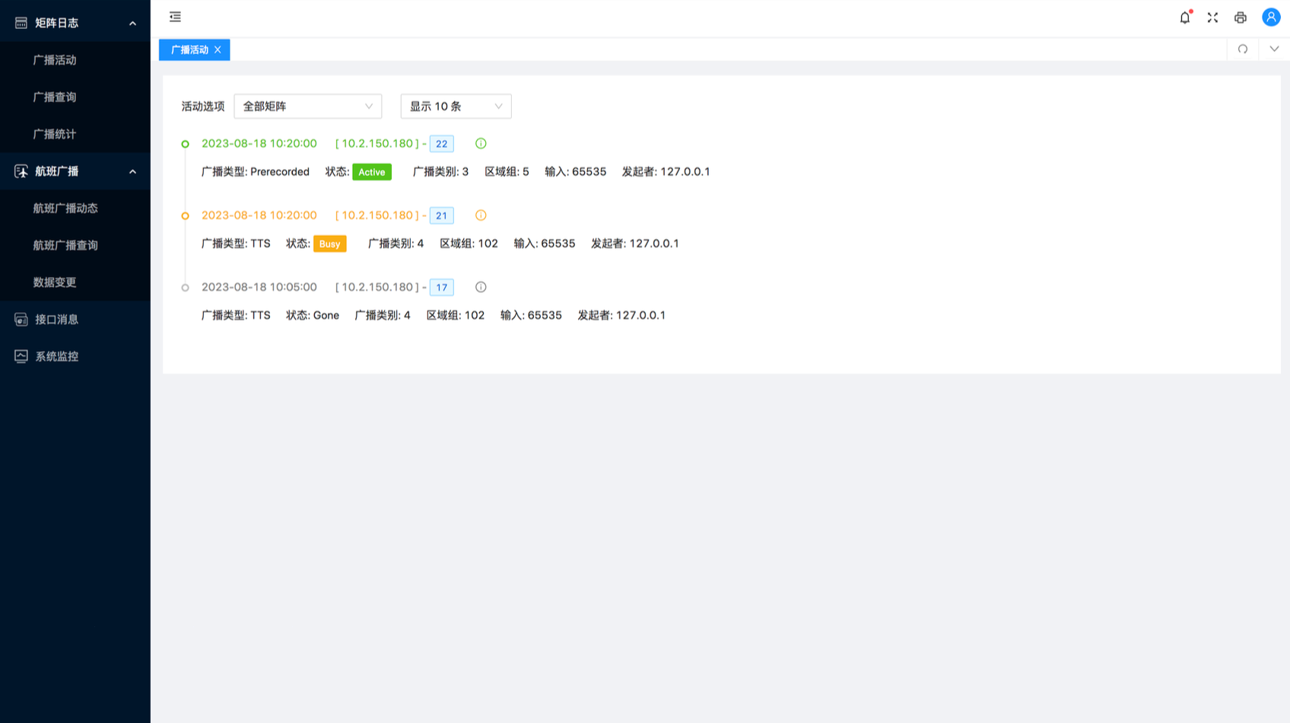The image size is (1290, 723).
Task: Show info for broadcast 21 entry
Action: coord(481,215)
